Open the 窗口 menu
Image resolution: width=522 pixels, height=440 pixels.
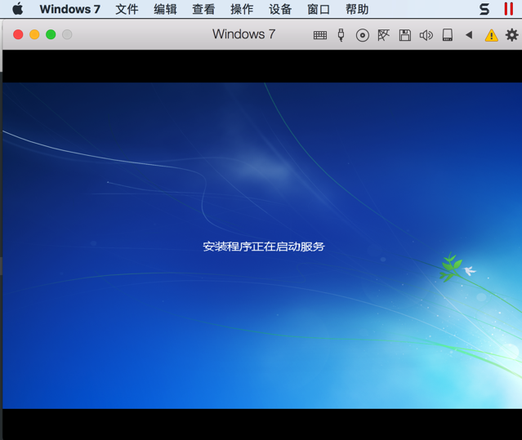click(x=319, y=9)
